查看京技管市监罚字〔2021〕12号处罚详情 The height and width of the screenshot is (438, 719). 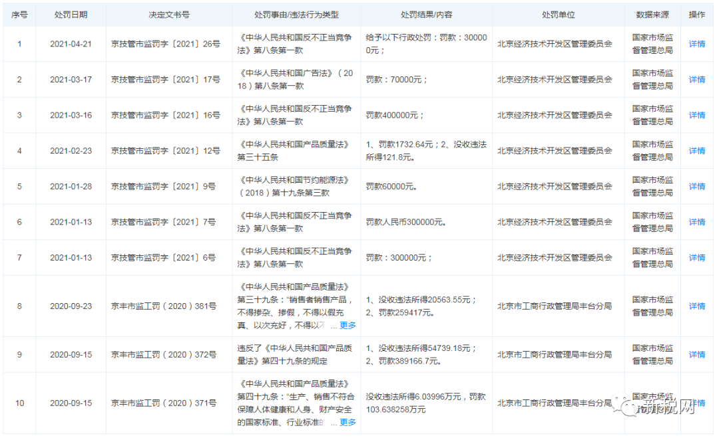pyautogui.click(x=696, y=150)
